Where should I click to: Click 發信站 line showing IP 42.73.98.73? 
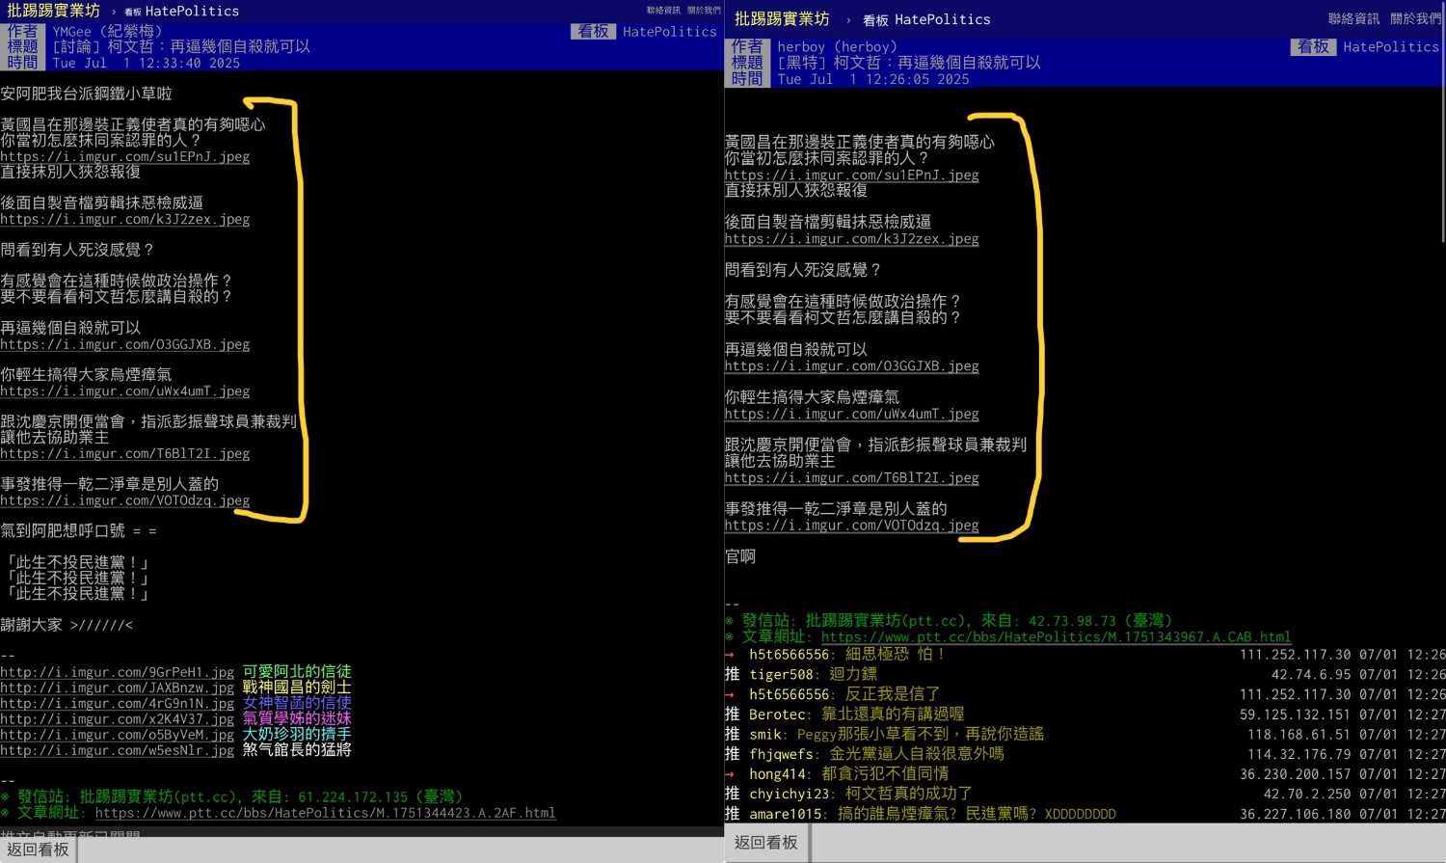coord(949,621)
